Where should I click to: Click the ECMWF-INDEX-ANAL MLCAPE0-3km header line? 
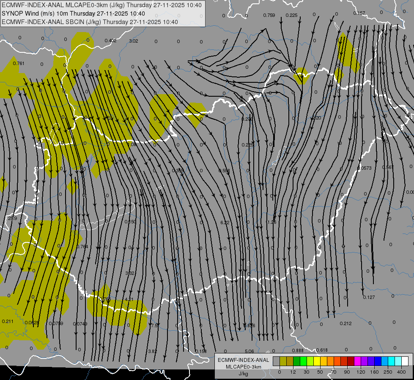point(101,5)
